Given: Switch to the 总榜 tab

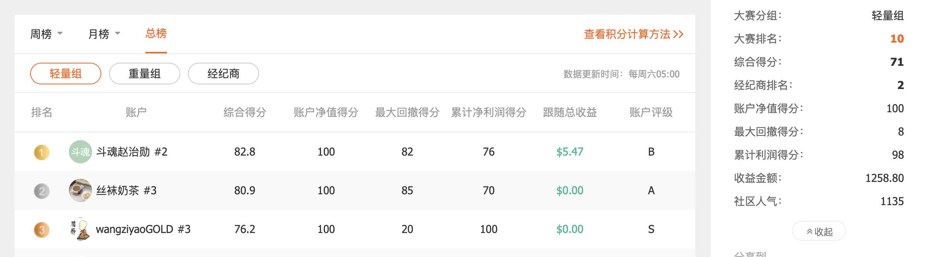Looking at the screenshot, I should 156,34.
